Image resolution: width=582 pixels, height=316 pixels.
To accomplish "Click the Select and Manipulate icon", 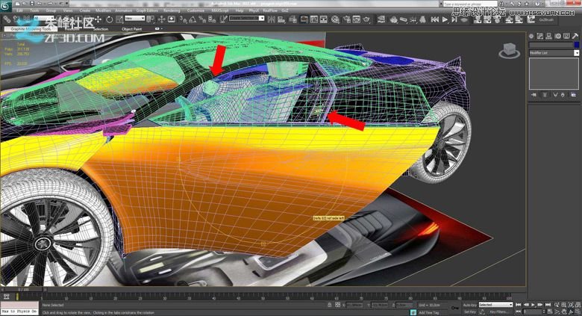I will coord(161,19).
